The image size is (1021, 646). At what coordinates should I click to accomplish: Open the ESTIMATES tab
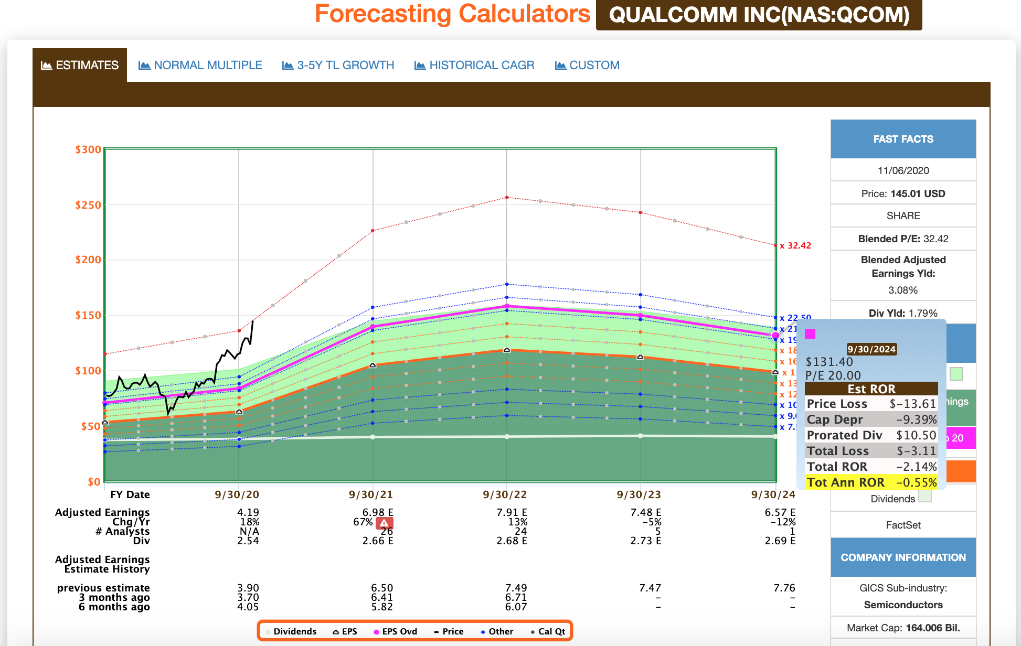(80, 65)
